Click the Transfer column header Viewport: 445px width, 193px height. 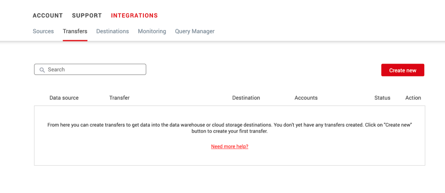119,98
